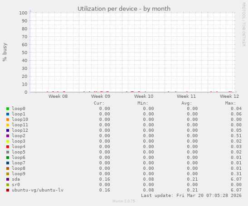Click the Min: column header
The height and width of the screenshot is (206, 248).
click(143, 103)
